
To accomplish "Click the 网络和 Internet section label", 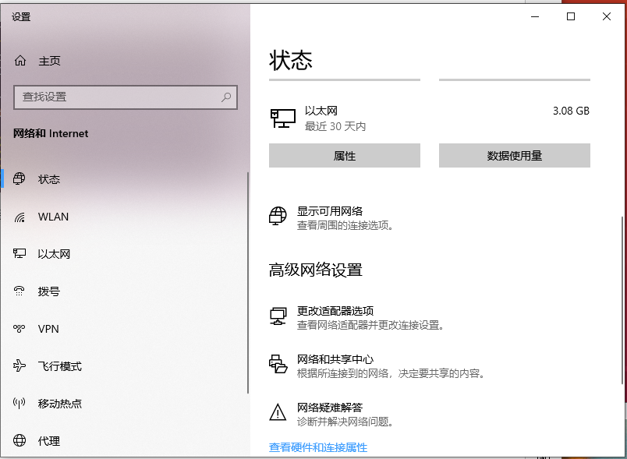I will pos(51,133).
